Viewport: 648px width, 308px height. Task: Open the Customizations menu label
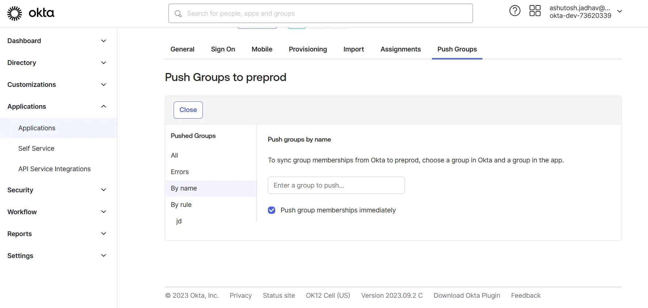click(31, 85)
